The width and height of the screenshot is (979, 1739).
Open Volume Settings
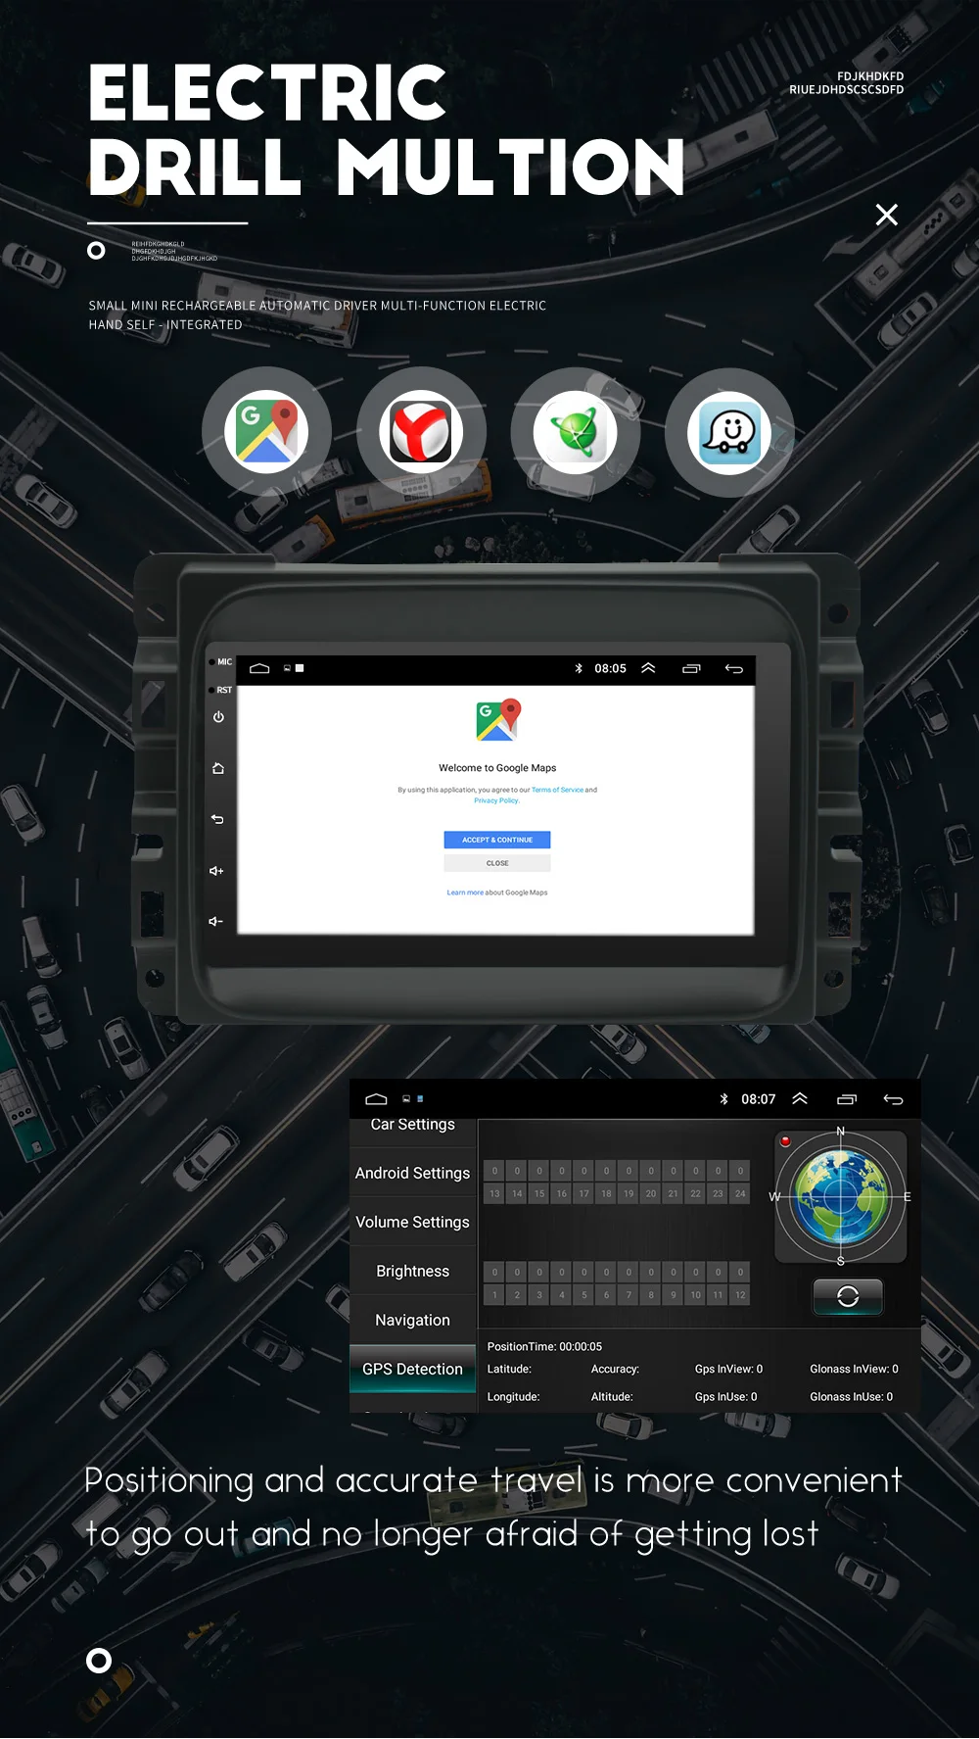coord(413,1222)
